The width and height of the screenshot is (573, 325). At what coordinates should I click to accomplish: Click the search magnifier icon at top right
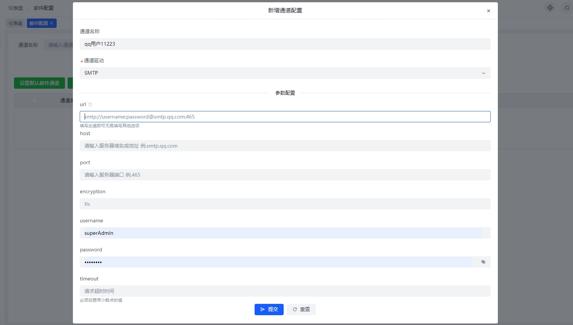point(567,8)
